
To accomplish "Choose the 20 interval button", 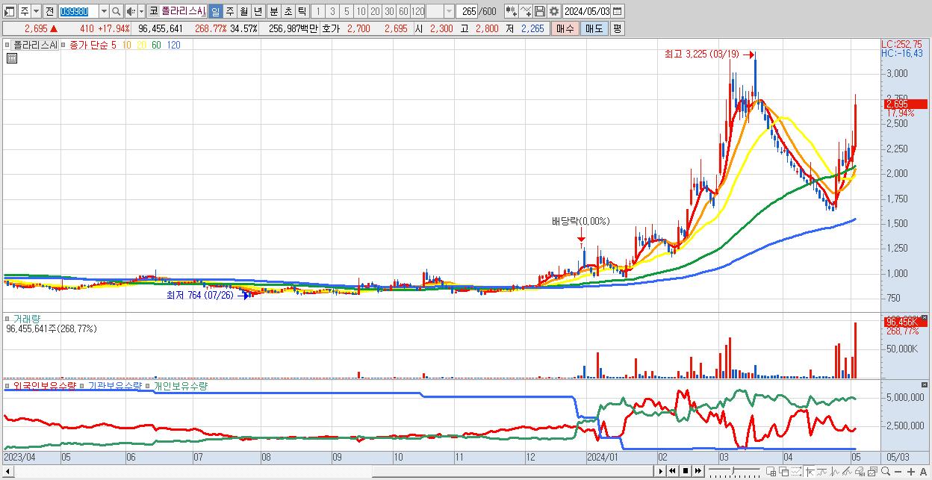I will (375, 11).
